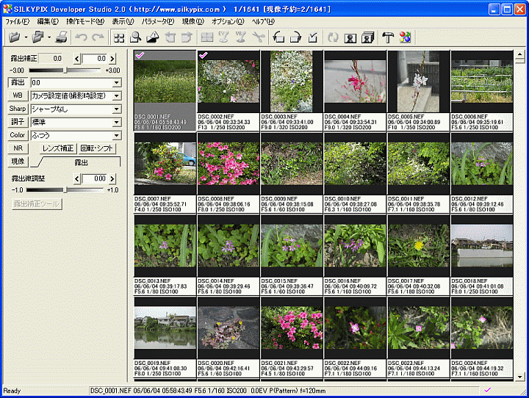Screen dimensions: 529x398
Task: Select the DSC_0008.NEF pink flowers thumbnail
Action: point(228,163)
